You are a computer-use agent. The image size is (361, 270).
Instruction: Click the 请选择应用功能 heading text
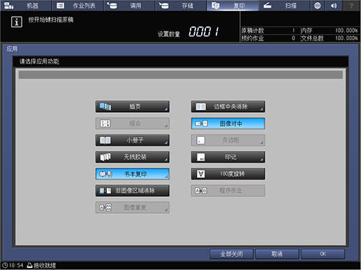coord(39,61)
